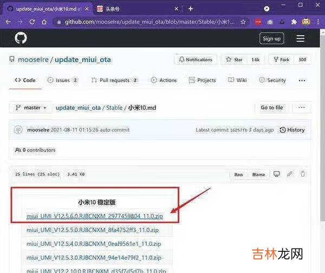Switch to the Issues tab
Viewport: 325px width, 273px height.
coord(63,80)
